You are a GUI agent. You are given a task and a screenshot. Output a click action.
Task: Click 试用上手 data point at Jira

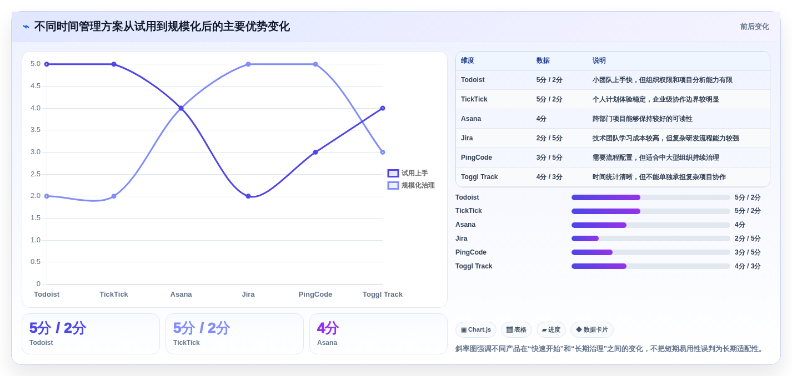[x=248, y=196]
